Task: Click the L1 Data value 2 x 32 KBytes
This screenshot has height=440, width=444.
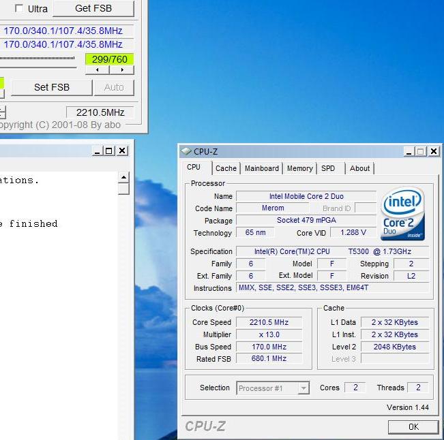Action: click(x=395, y=322)
